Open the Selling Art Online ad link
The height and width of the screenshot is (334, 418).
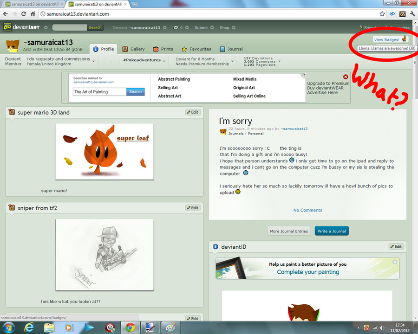pos(249,96)
